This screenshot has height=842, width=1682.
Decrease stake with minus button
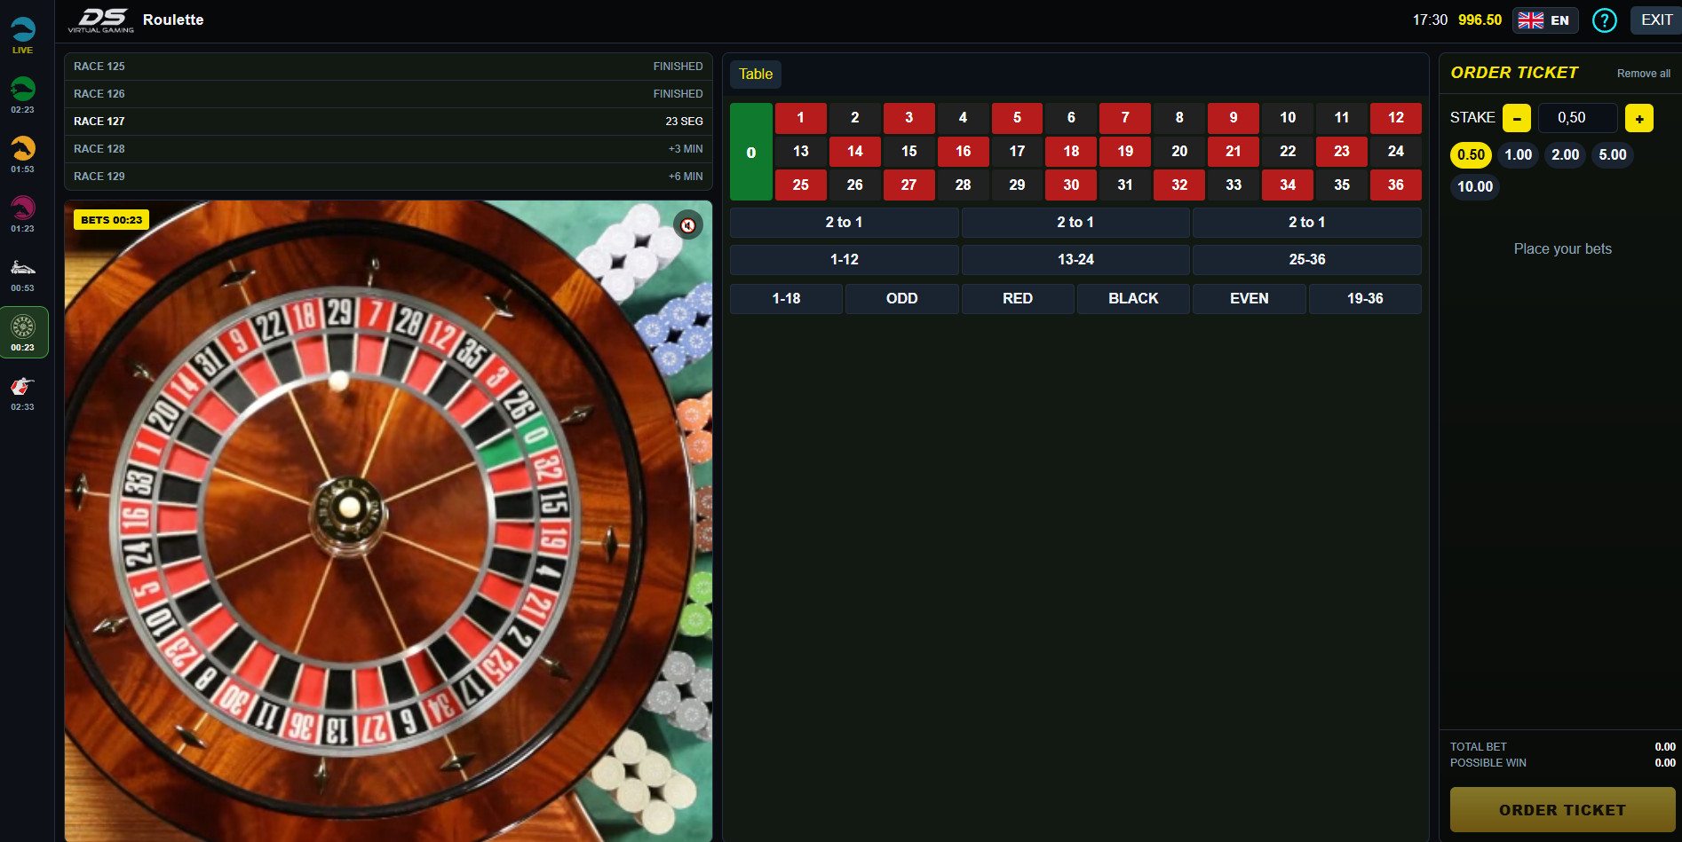pos(1517,118)
